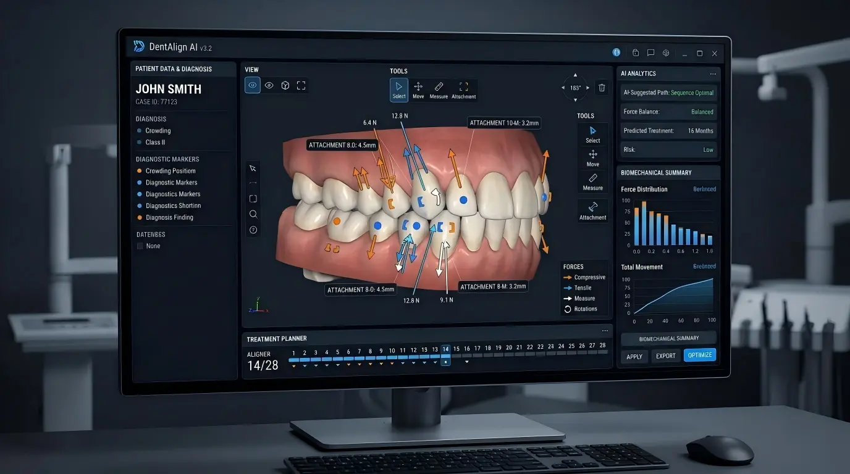Select the Crowding diagnosis item
The width and height of the screenshot is (850, 474).
coord(154,131)
